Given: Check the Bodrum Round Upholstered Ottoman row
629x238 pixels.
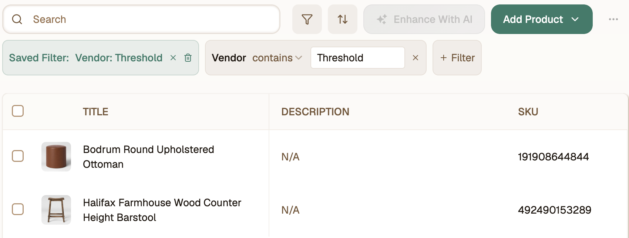Looking at the screenshot, I should coord(18,156).
